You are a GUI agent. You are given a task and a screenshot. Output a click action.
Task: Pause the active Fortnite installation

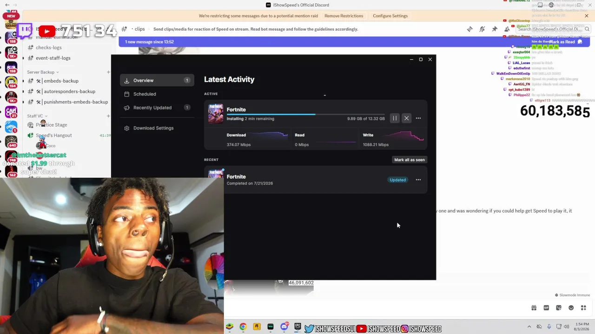(x=395, y=118)
